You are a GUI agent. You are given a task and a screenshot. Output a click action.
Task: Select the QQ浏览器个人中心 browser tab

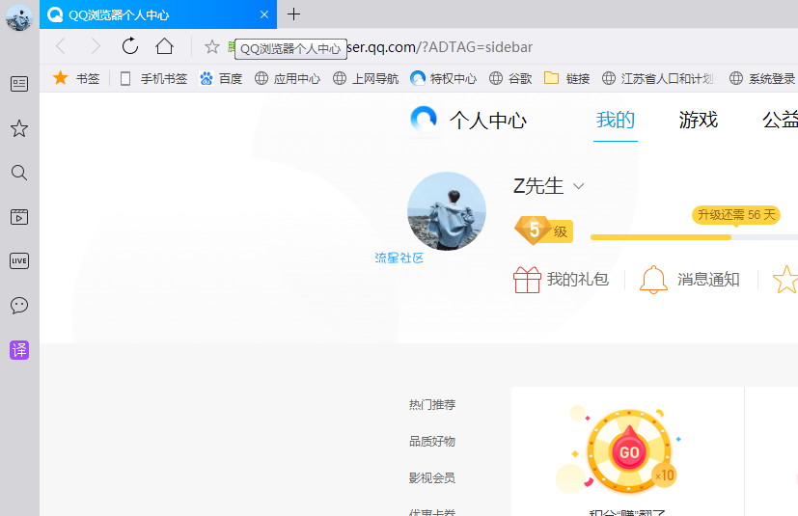tap(158, 14)
